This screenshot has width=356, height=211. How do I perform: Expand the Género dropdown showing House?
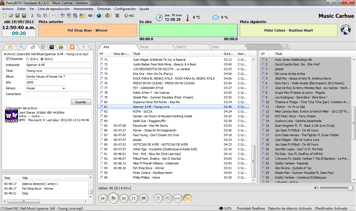point(64,88)
